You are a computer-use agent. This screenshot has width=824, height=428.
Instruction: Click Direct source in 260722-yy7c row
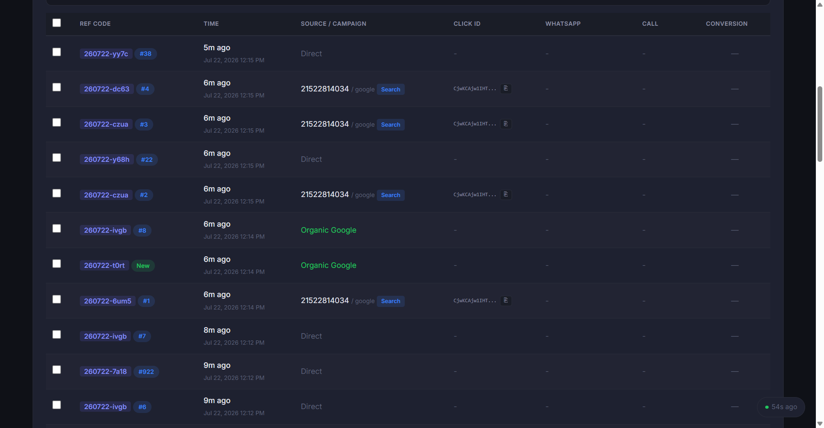tap(311, 54)
